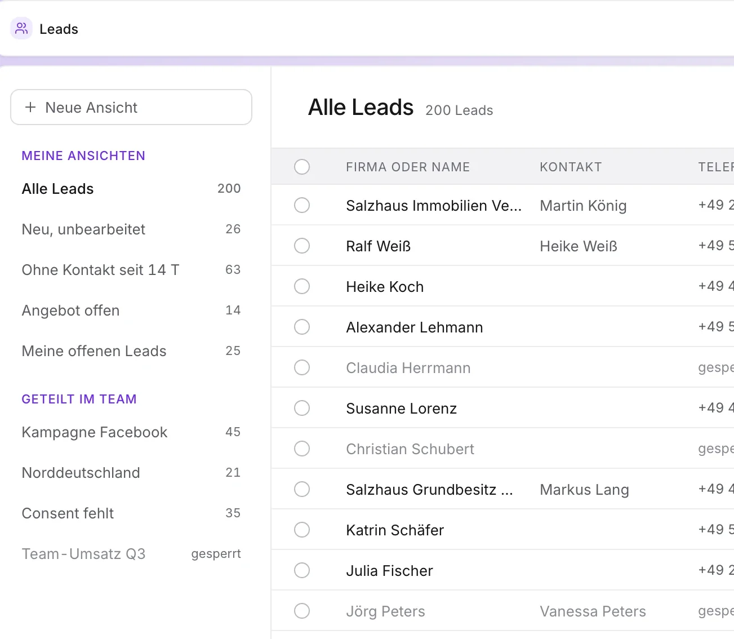This screenshot has width=734, height=639.
Task: Select the Salzhaus Immobilien row checkbox
Action: 302,205
